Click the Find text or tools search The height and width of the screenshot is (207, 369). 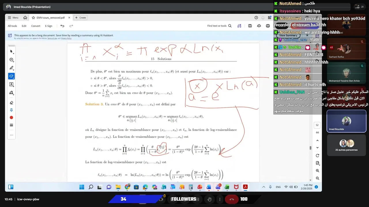click(219, 26)
